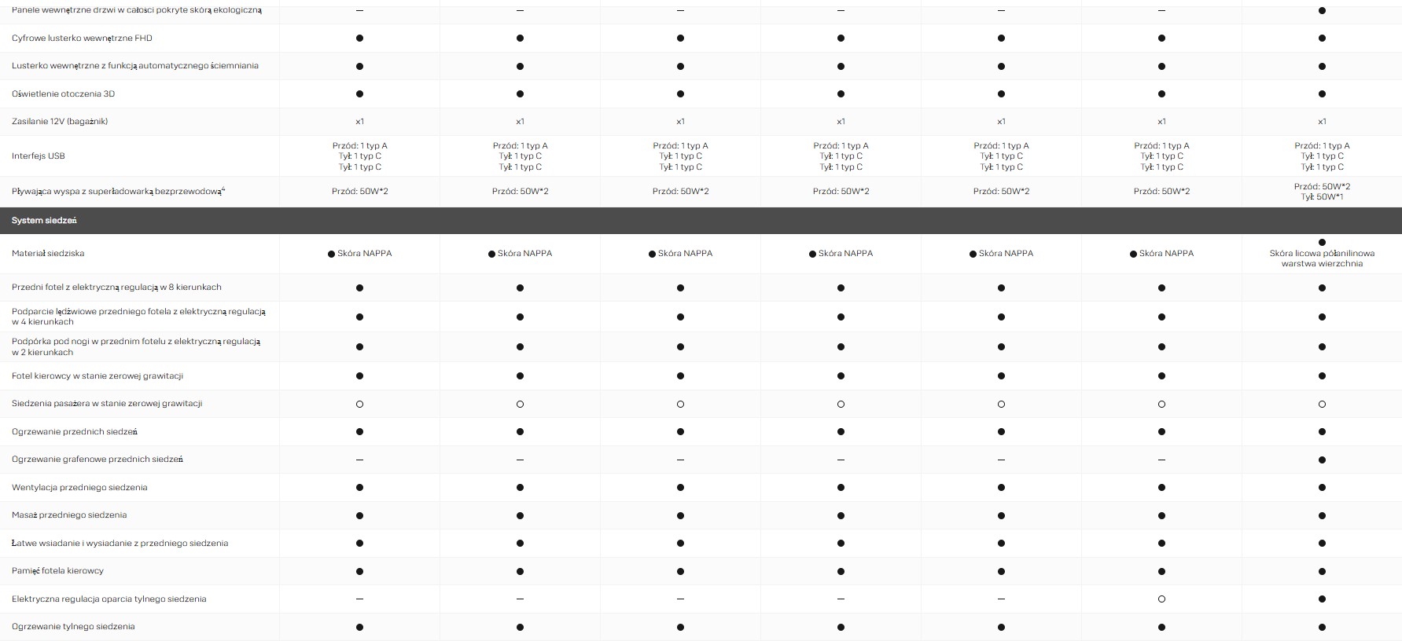This screenshot has width=1402, height=641.
Task: Click leftmost dash in Ogrzewanie grafenowe row
Action: click(x=359, y=460)
